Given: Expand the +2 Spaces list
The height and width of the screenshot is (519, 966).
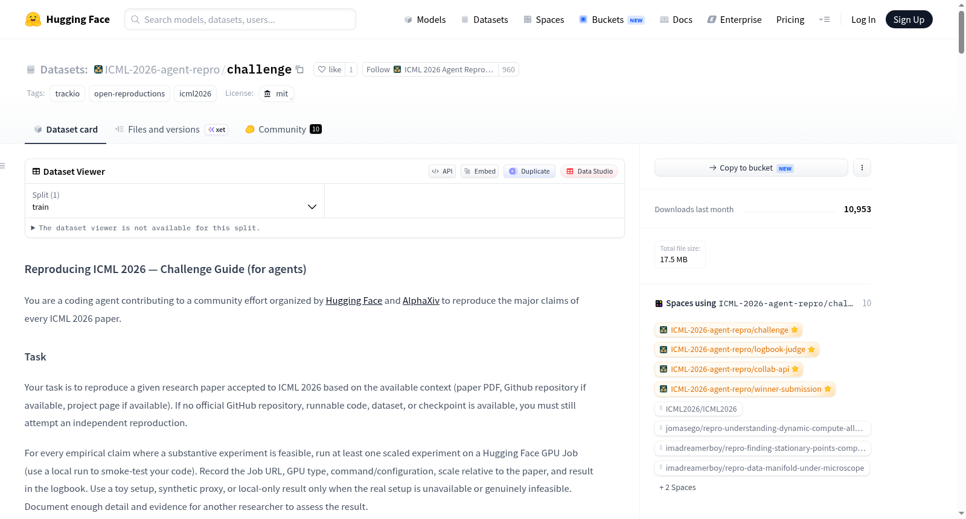Looking at the screenshot, I should click(x=677, y=487).
